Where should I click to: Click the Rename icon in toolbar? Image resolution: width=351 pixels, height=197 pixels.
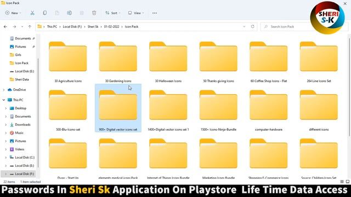[x=70, y=13]
